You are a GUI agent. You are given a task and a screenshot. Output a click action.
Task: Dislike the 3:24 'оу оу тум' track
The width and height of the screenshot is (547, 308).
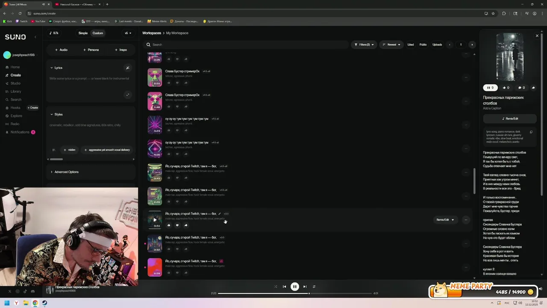(x=177, y=130)
